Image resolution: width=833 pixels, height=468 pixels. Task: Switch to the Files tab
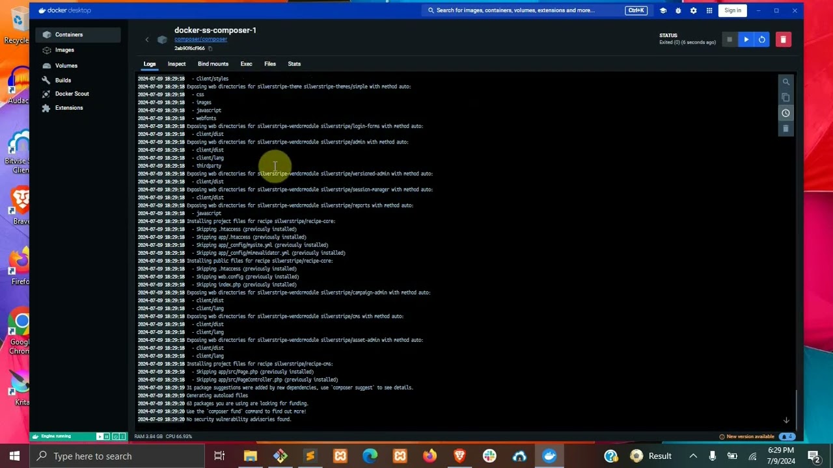point(270,64)
